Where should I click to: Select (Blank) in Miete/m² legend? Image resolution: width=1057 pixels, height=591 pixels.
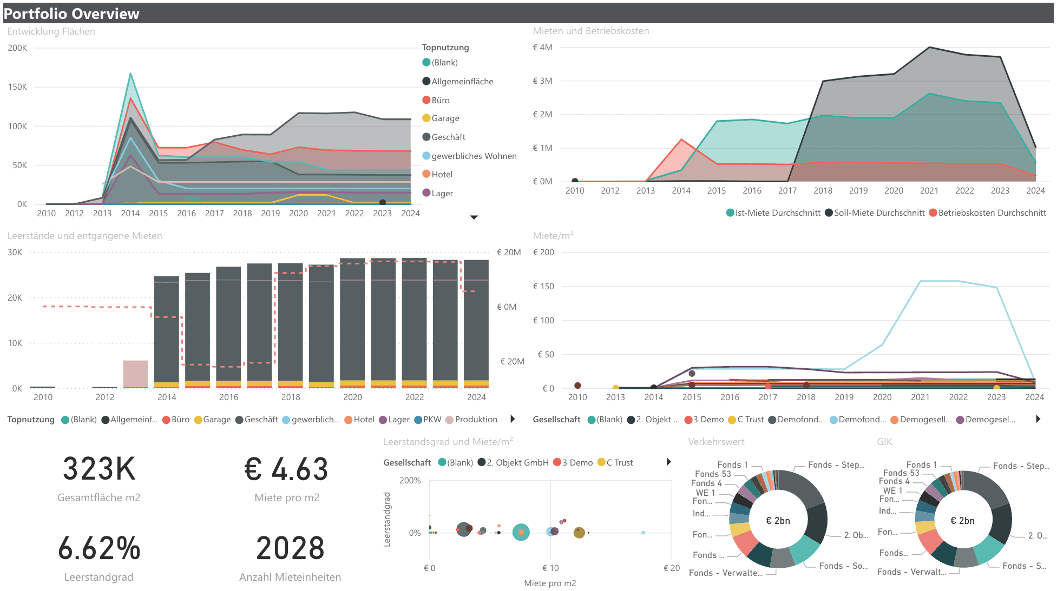tap(605, 420)
